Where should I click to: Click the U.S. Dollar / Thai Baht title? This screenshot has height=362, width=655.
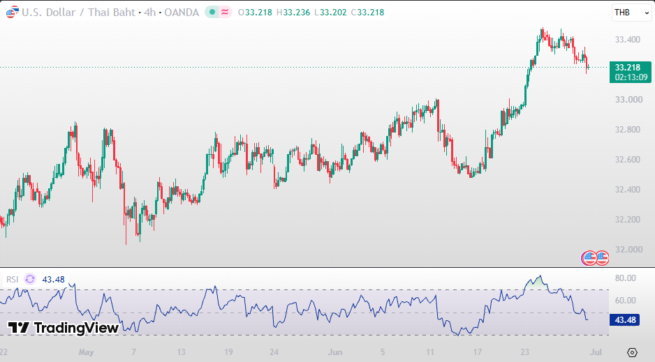(x=78, y=12)
